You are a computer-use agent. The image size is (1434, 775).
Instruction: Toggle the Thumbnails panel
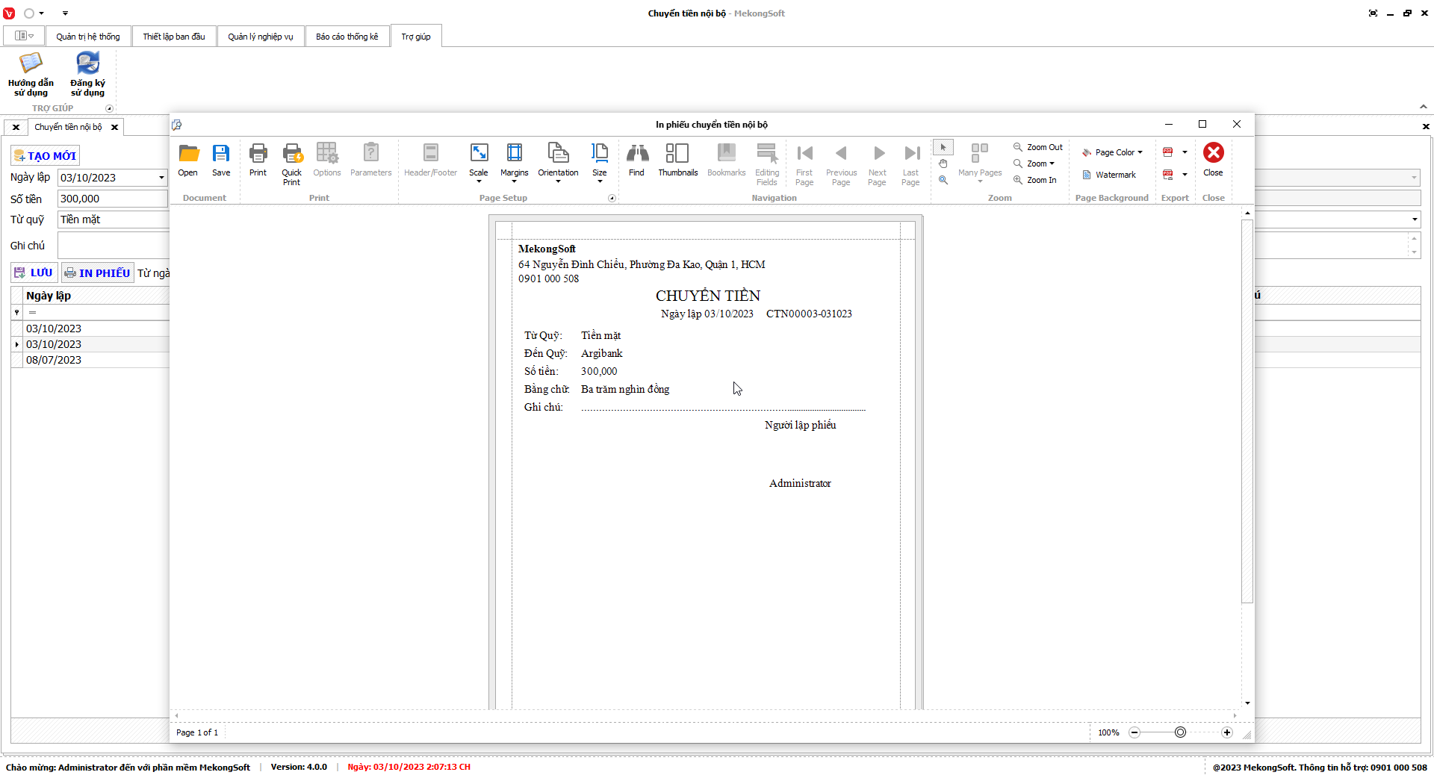[x=677, y=160]
